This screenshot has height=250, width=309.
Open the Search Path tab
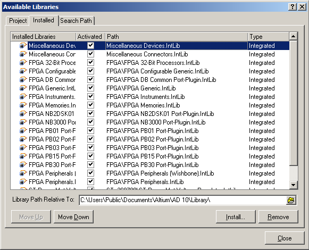[x=76, y=21]
